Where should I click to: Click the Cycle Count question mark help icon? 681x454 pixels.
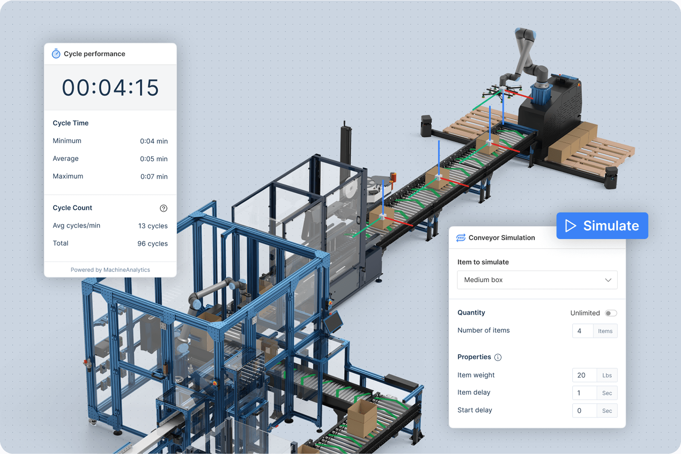164,208
